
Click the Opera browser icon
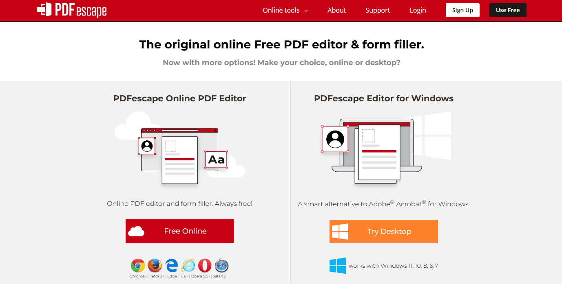[205, 266]
